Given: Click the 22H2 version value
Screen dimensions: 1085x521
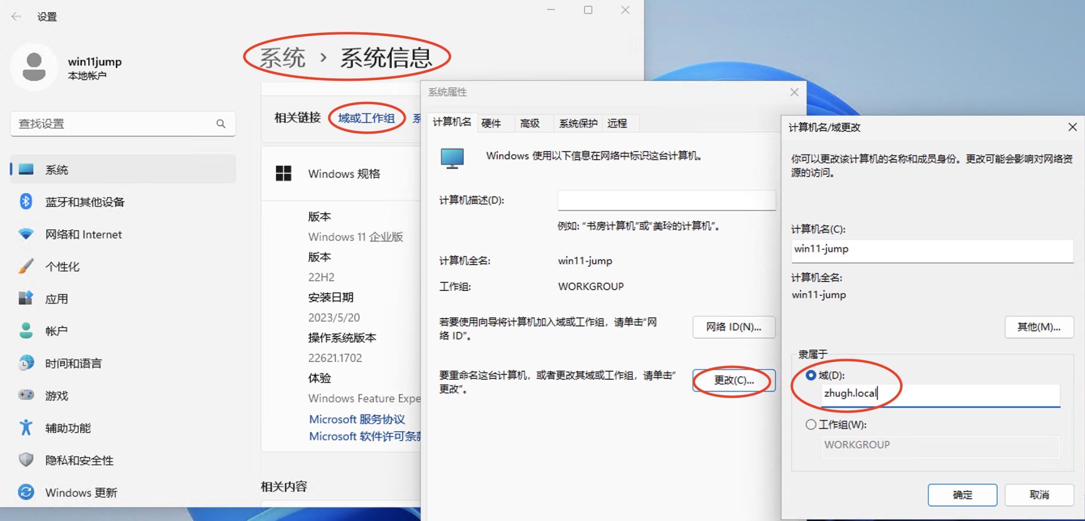Looking at the screenshot, I should coord(321,277).
